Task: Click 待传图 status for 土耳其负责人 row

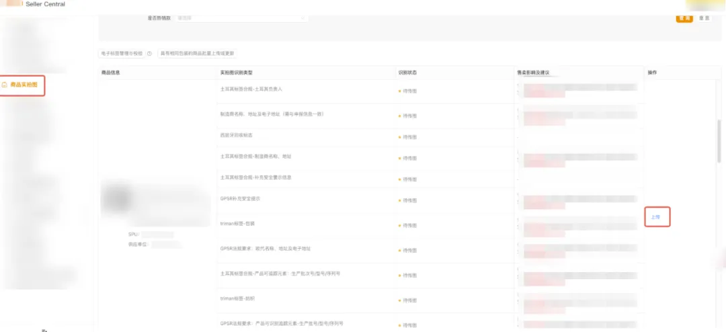Action: [407, 91]
